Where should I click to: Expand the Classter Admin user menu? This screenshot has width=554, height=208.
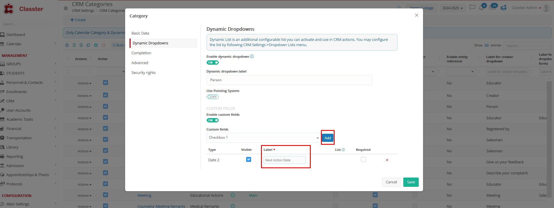tap(526, 8)
